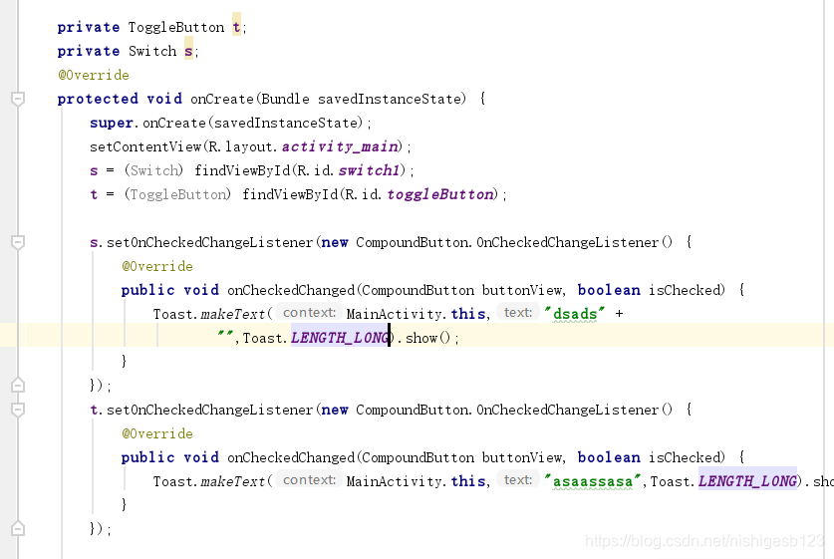Click the "asaassasa" string literal
Screen dimensions: 834x559
[593, 481]
